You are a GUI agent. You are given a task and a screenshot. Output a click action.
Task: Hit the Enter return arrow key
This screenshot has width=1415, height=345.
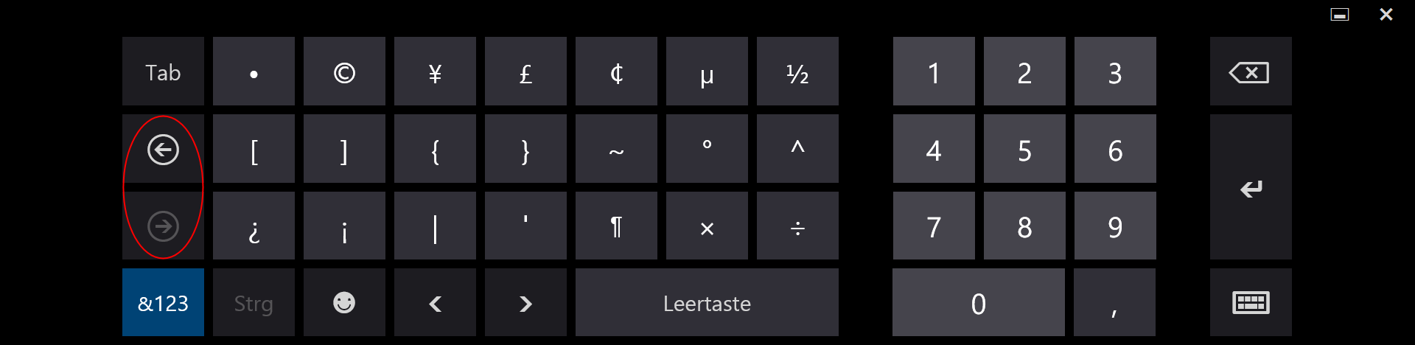click(x=1250, y=187)
